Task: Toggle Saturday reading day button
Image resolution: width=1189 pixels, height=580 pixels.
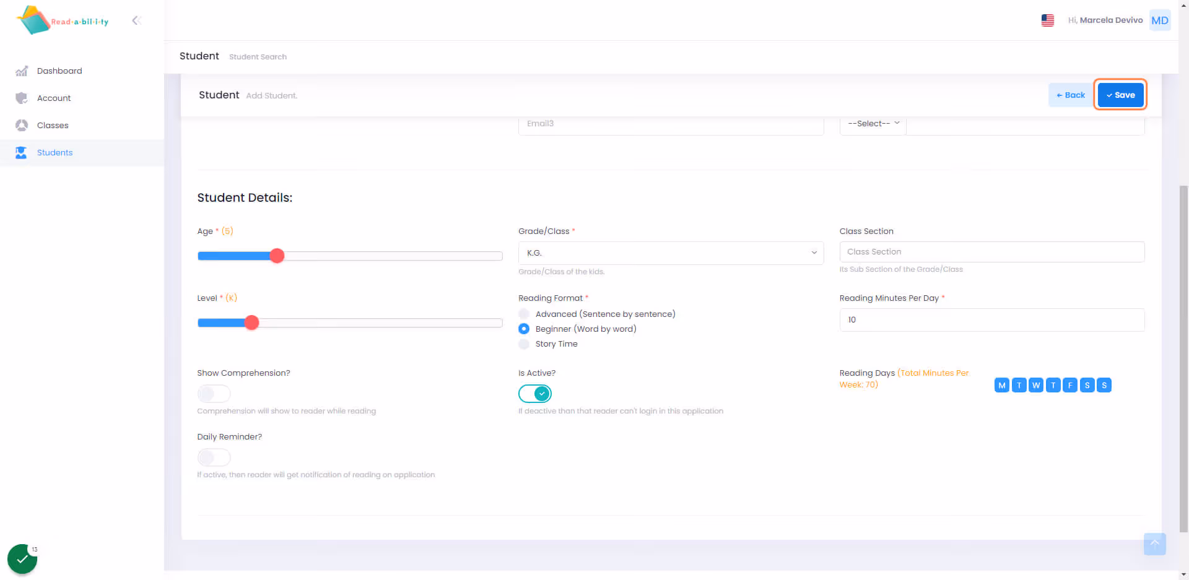Action: [1087, 385]
